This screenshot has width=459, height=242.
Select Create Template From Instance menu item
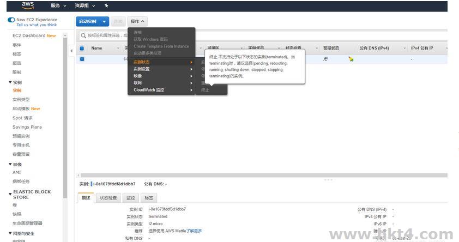click(161, 46)
